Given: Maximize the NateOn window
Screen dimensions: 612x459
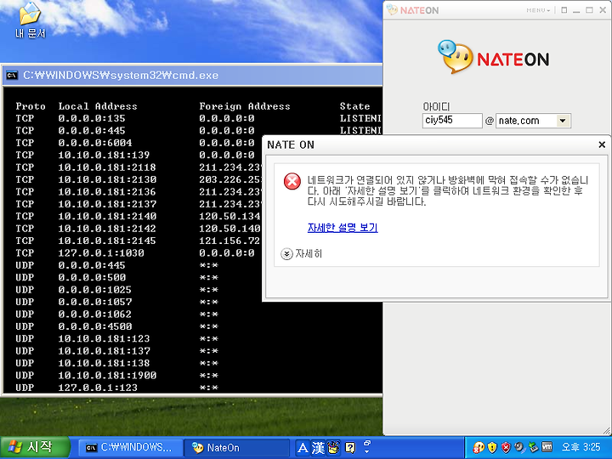Looking at the screenshot, I should pyautogui.click(x=589, y=10).
